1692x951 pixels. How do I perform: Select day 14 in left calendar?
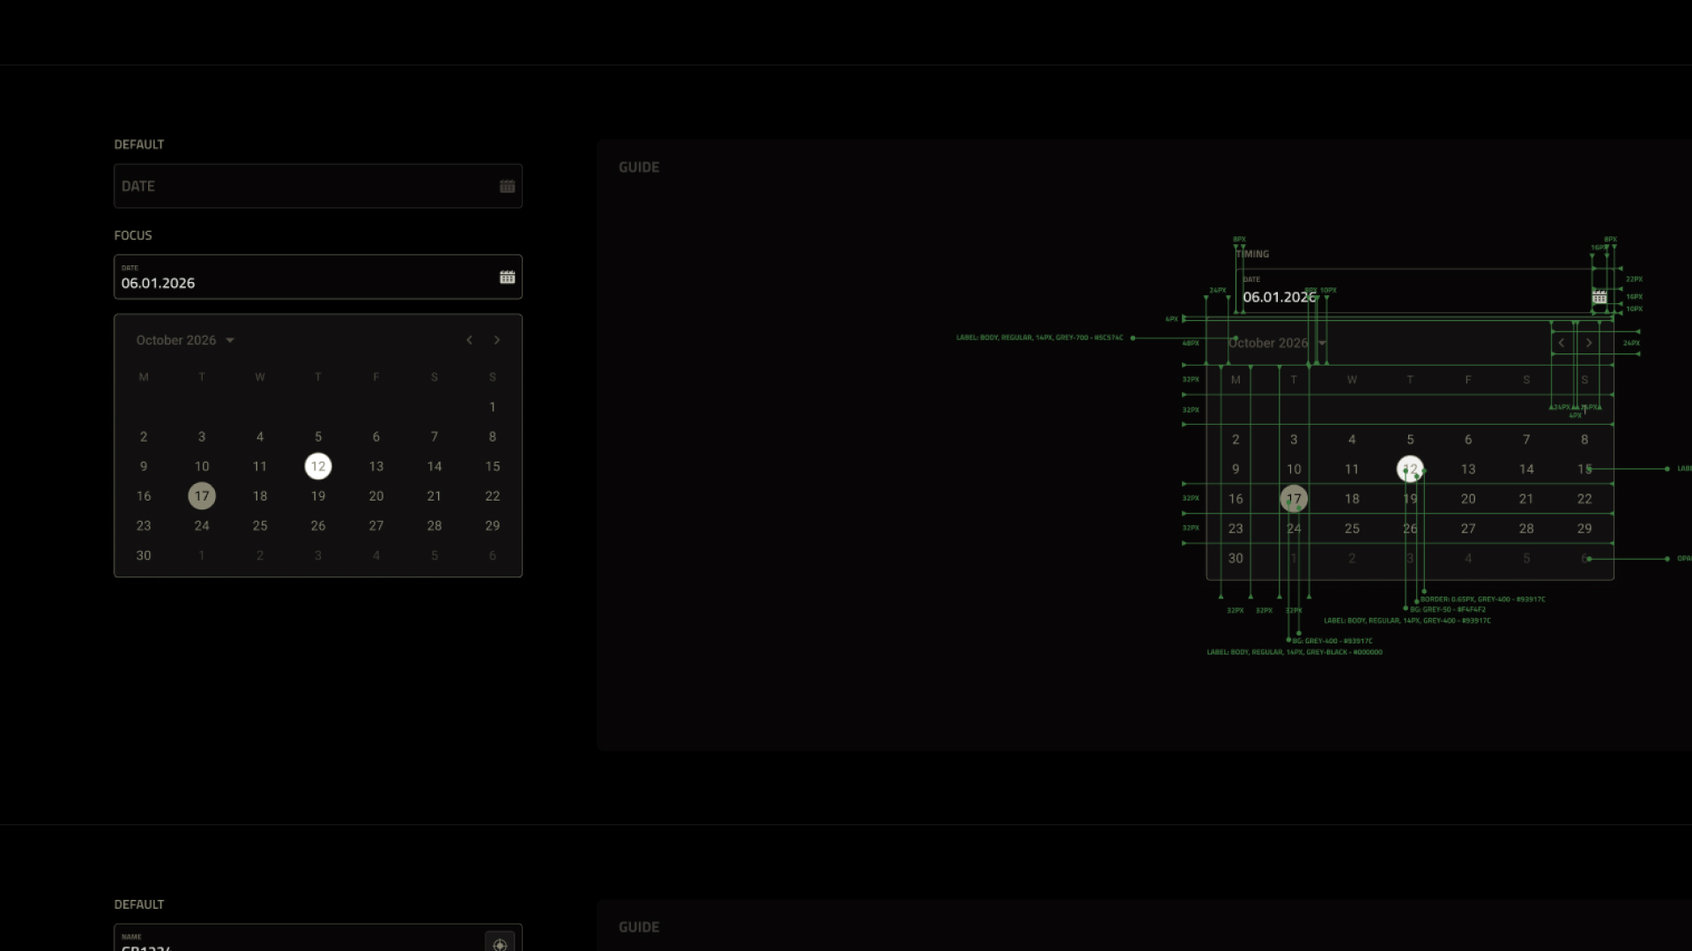coord(434,466)
